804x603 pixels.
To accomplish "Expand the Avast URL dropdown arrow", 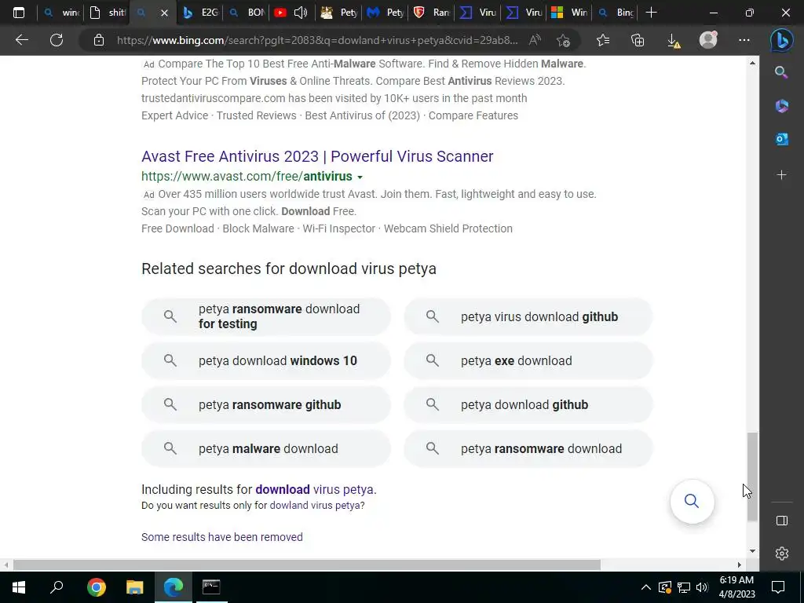I will pos(360,177).
